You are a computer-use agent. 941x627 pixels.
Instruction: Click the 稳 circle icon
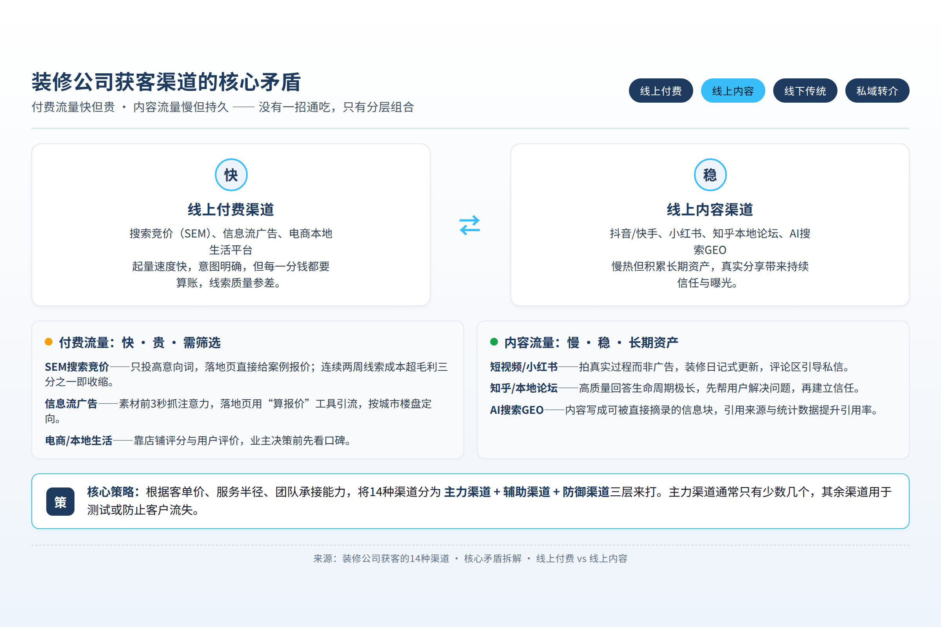(710, 175)
